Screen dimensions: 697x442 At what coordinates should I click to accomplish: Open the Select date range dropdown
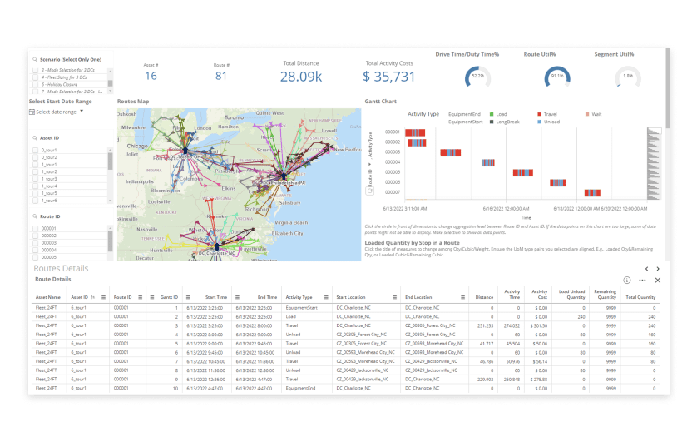tap(57, 112)
